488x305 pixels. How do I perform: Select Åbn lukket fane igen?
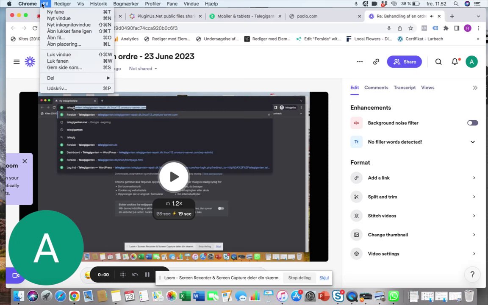(77, 31)
